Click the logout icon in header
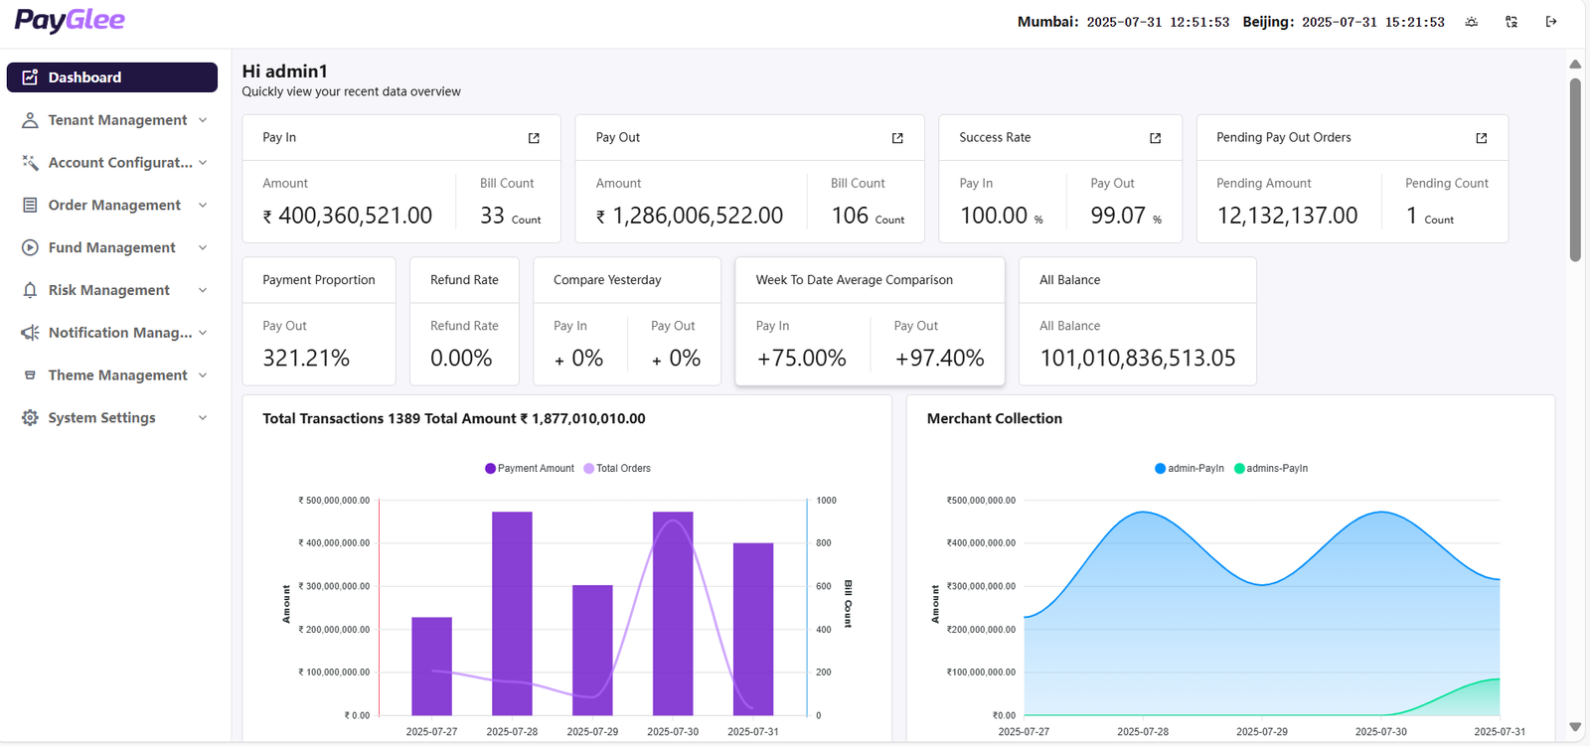This screenshot has height=746, width=1590. coord(1551,22)
